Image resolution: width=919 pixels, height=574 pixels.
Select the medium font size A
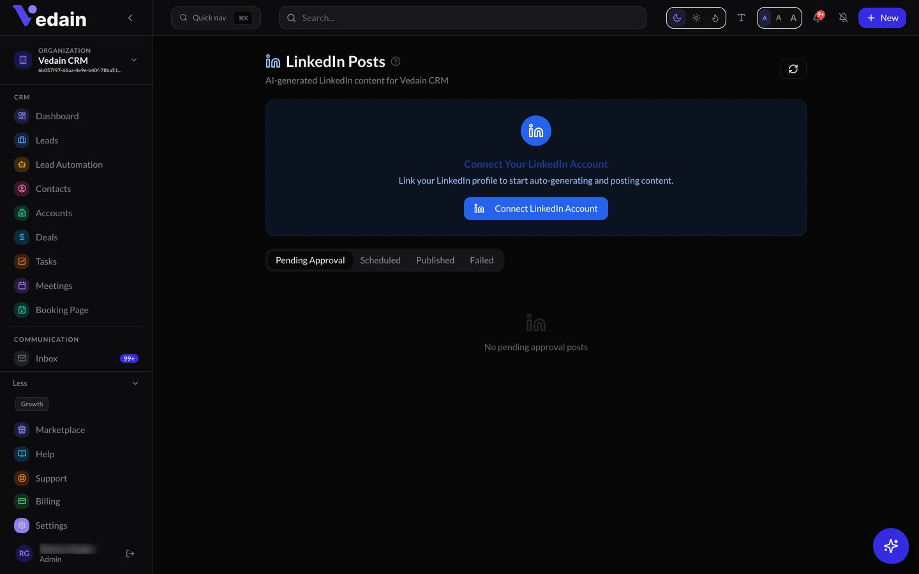click(x=779, y=18)
